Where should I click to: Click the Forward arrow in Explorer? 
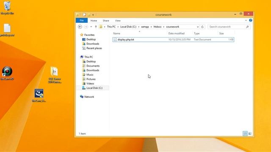tap(86, 27)
